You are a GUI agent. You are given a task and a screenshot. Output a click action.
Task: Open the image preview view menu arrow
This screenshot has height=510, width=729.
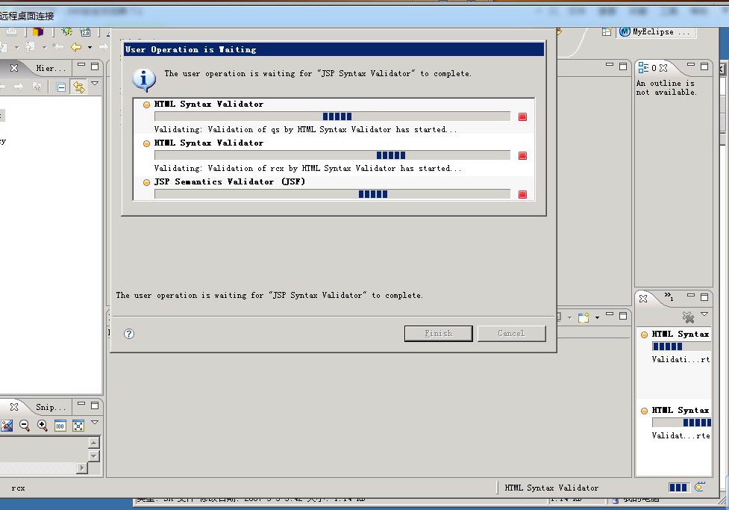(x=95, y=423)
